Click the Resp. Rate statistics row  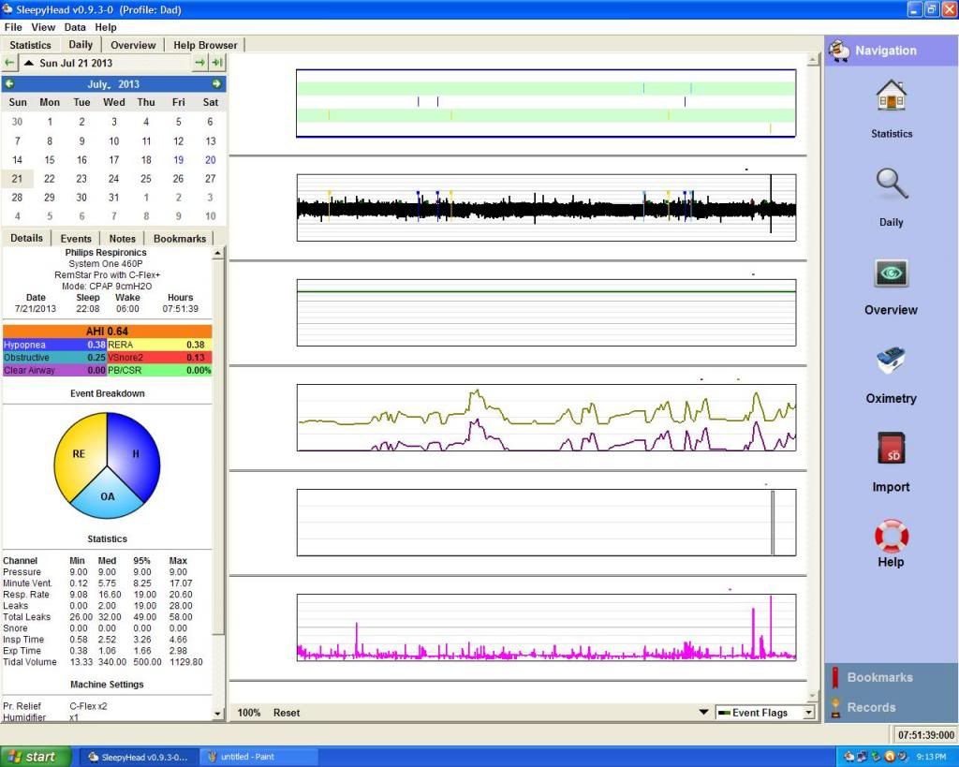click(97, 594)
